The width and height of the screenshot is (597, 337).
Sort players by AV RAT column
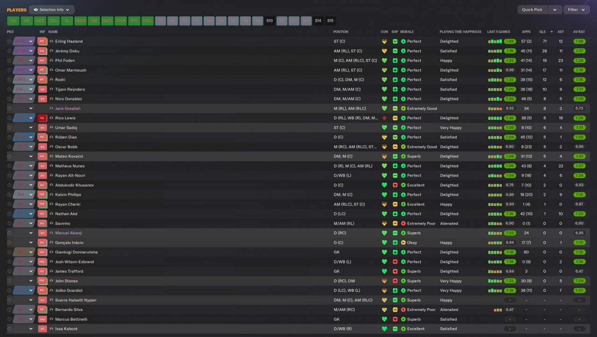pos(579,32)
